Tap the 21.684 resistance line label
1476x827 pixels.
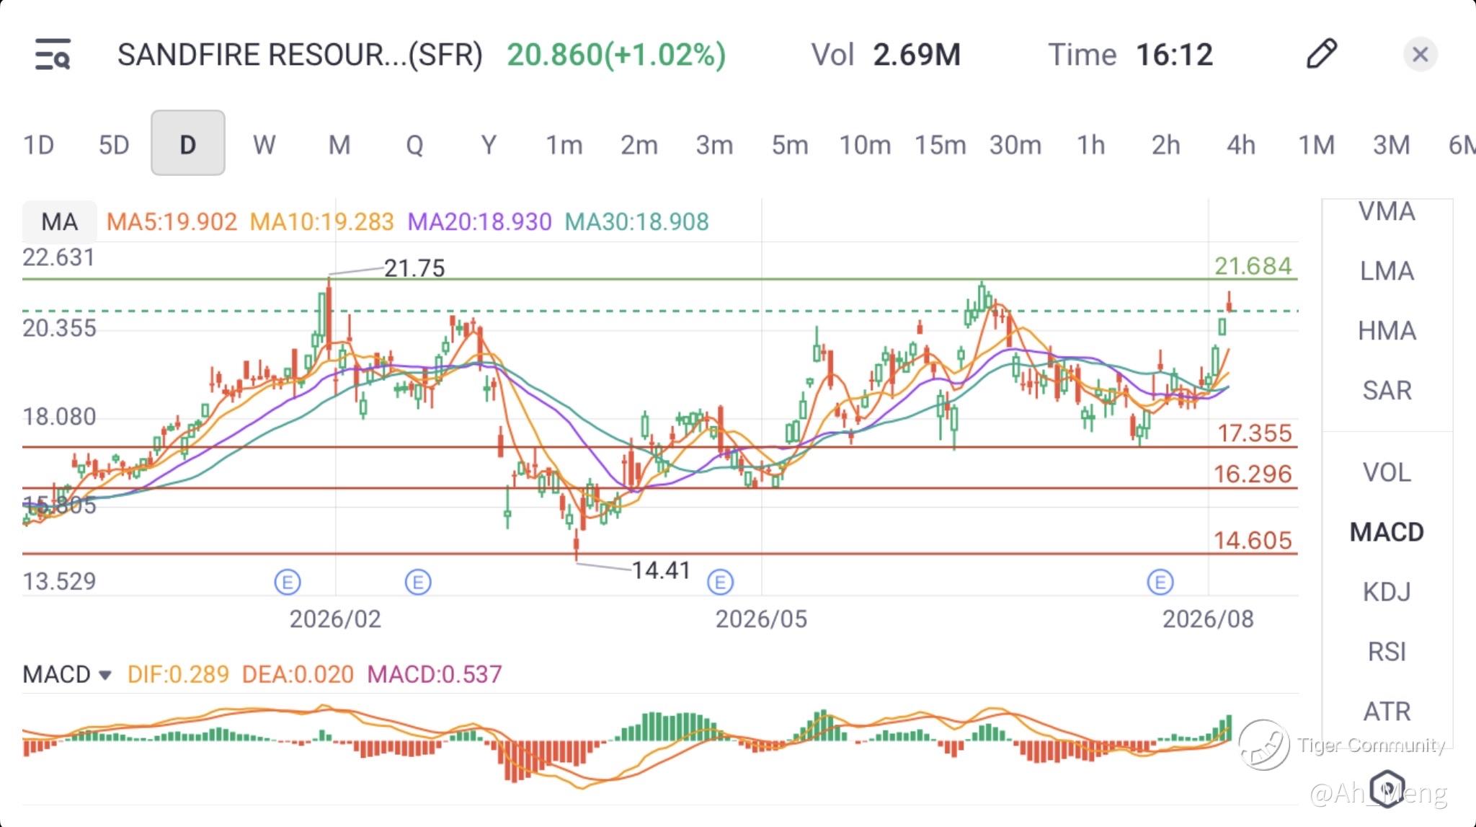pyautogui.click(x=1253, y=266)
